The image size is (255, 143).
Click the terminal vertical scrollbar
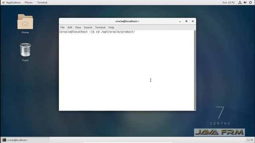click(195, 70)
